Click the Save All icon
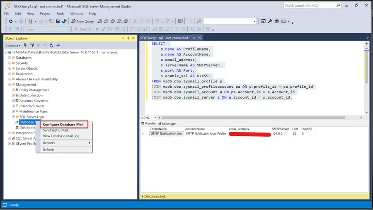 (64, 21)
